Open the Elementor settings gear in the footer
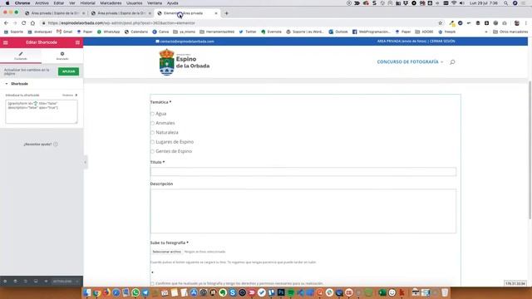Image resolution: width=532 pixels, height=299 pixels. 5,282
